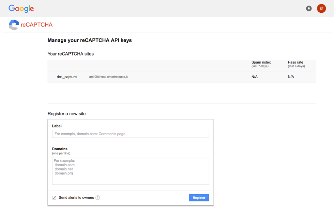This screenshot has height=218, width=334.
Task: Show help for Send alerts to owners
Action: [98, 197]
